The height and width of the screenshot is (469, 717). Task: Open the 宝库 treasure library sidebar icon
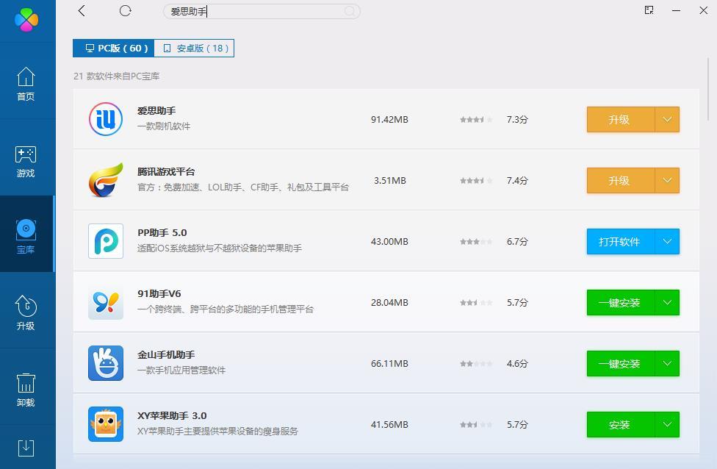click(26, 235)
